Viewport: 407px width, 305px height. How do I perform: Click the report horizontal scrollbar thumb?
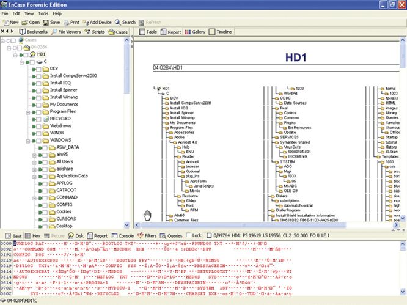(243, 225)
